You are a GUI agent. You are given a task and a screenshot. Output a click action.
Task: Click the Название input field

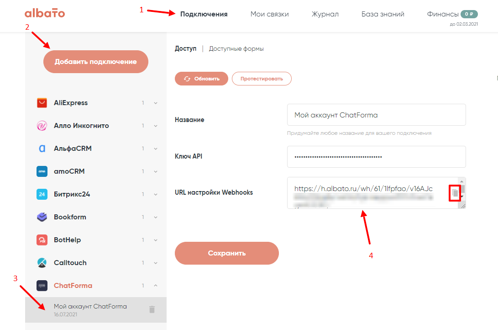(x=376, y=115)
